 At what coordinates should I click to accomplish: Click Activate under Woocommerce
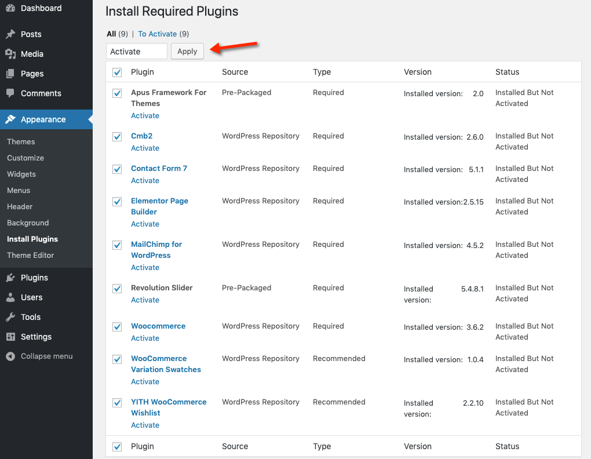click(145, 338)
